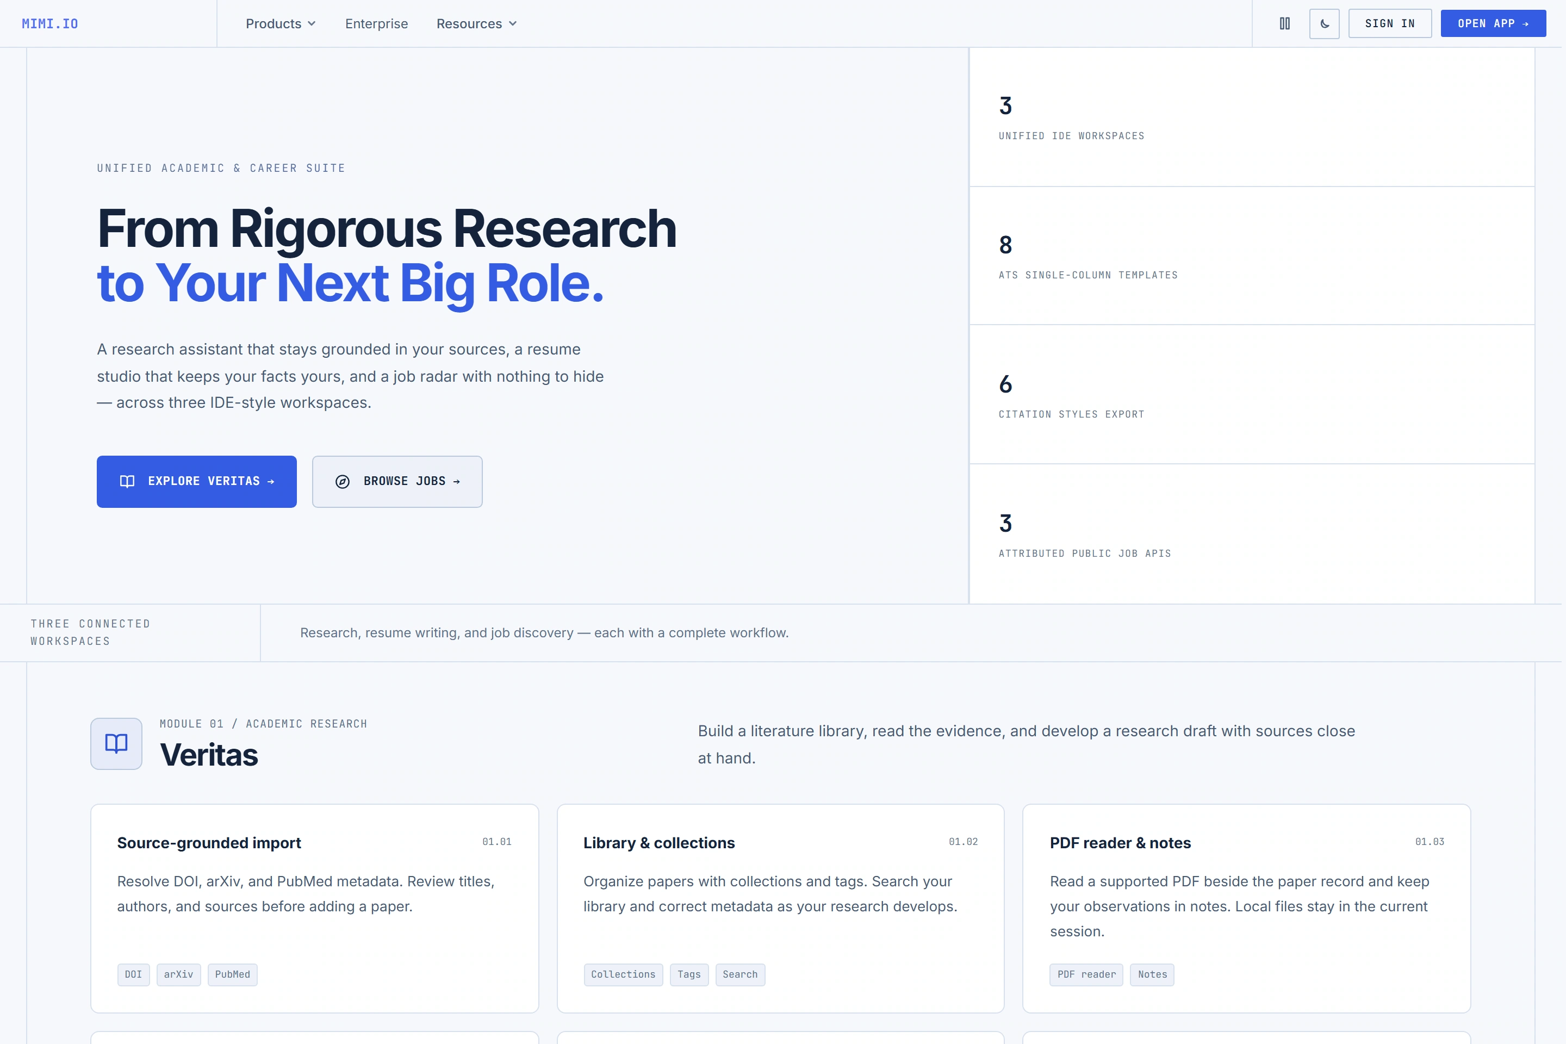Click the arXiv tag chip

point(178,975)
